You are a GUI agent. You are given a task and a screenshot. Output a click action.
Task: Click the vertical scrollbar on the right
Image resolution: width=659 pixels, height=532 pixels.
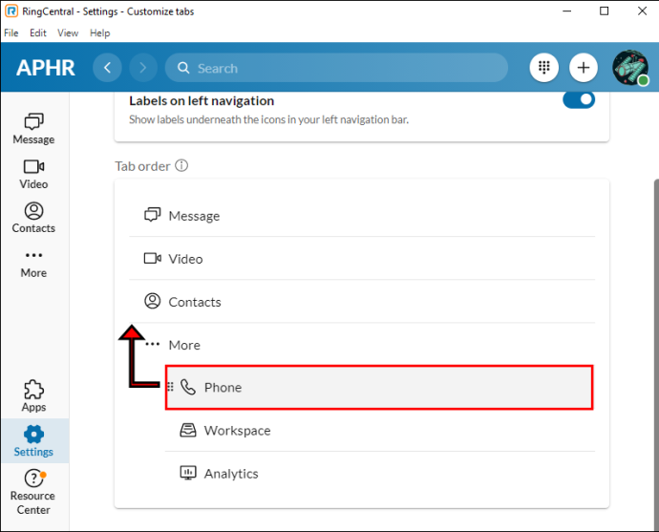tap(656, 353)
